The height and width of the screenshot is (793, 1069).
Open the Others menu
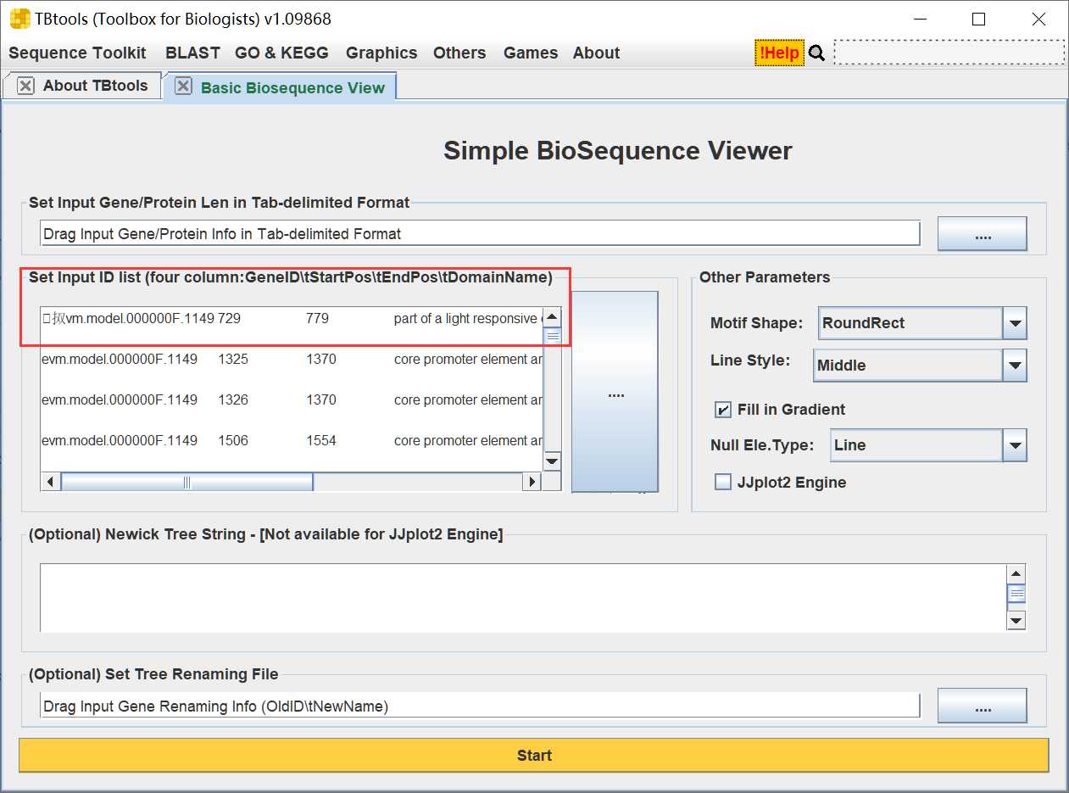click(x=459, y=53)
